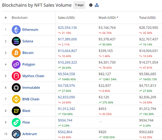This screenshot has width=162, height=140.
Task: Click the Mythos Chain logo icon
Action: (16, 76)
